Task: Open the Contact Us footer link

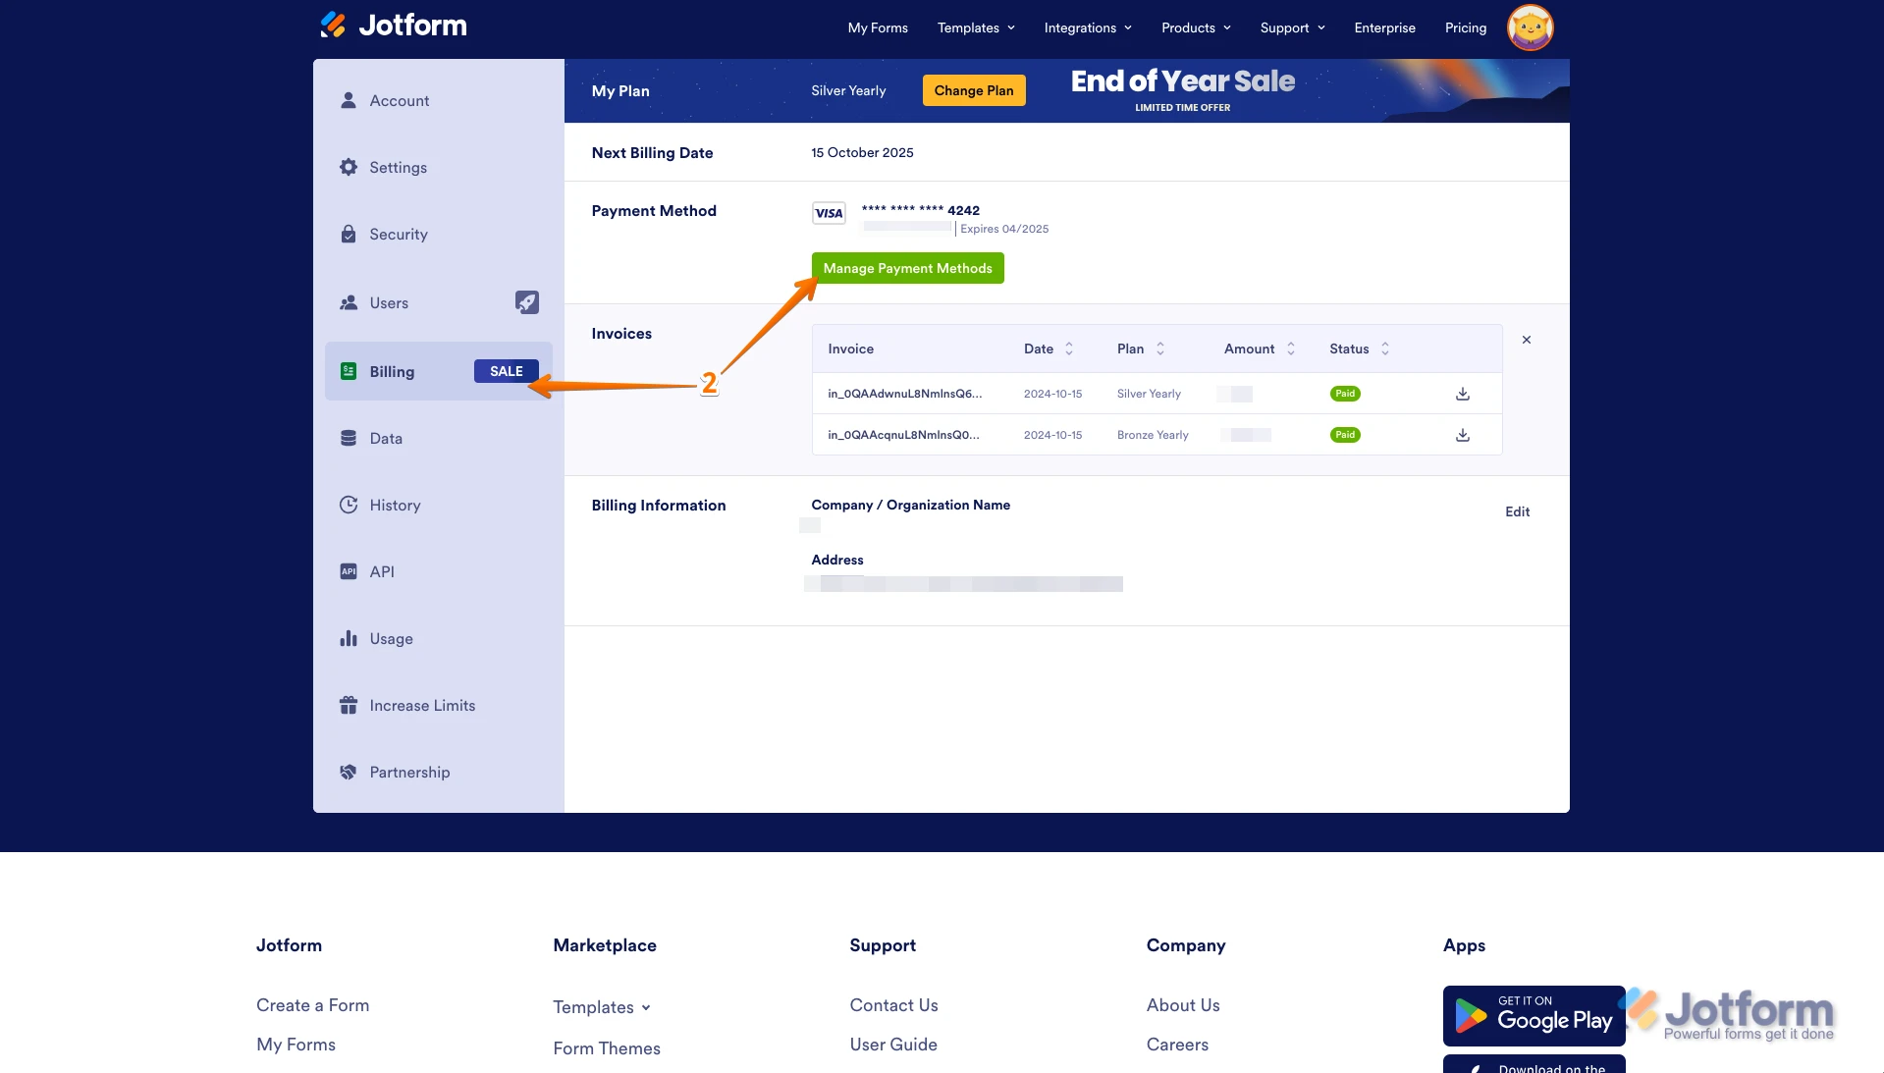Action: tap(893, 1005)
